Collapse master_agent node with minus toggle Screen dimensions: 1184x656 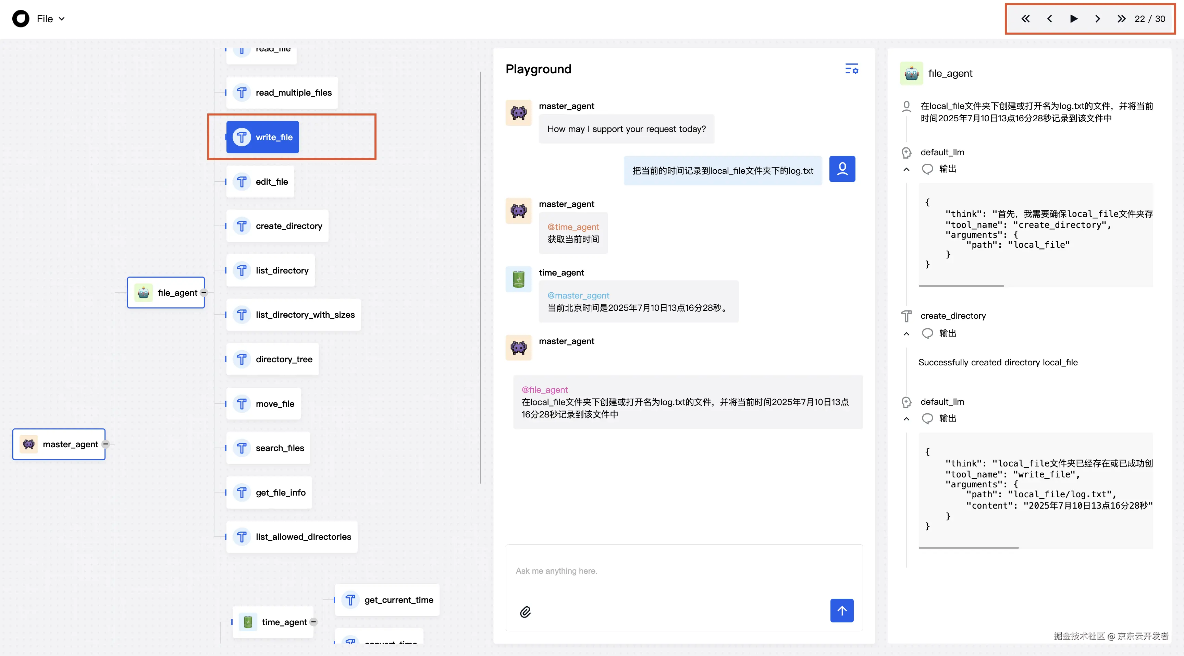[x=106, y=444]
